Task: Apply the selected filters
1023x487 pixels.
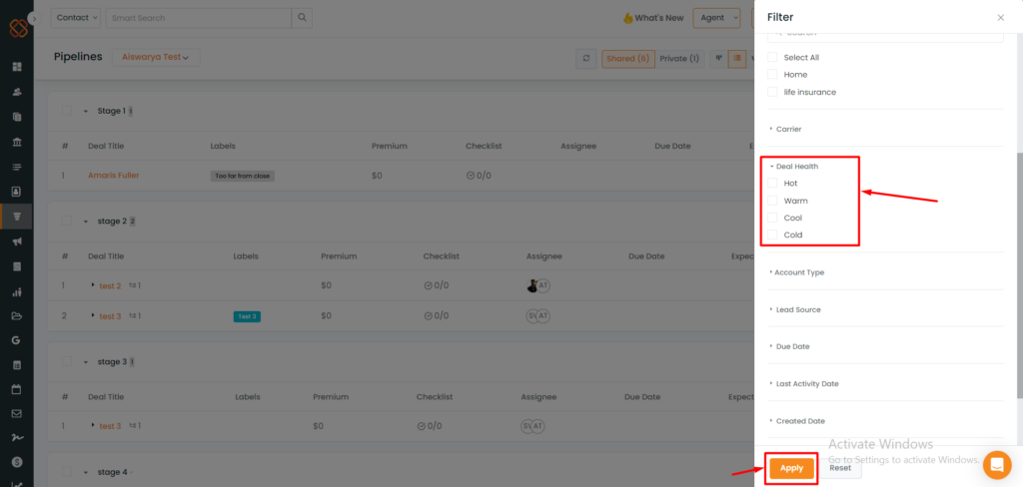Action: point(791,468)
